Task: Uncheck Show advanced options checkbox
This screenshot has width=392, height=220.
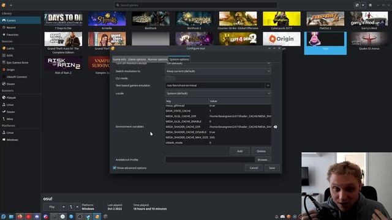Action: click(115, 168)
